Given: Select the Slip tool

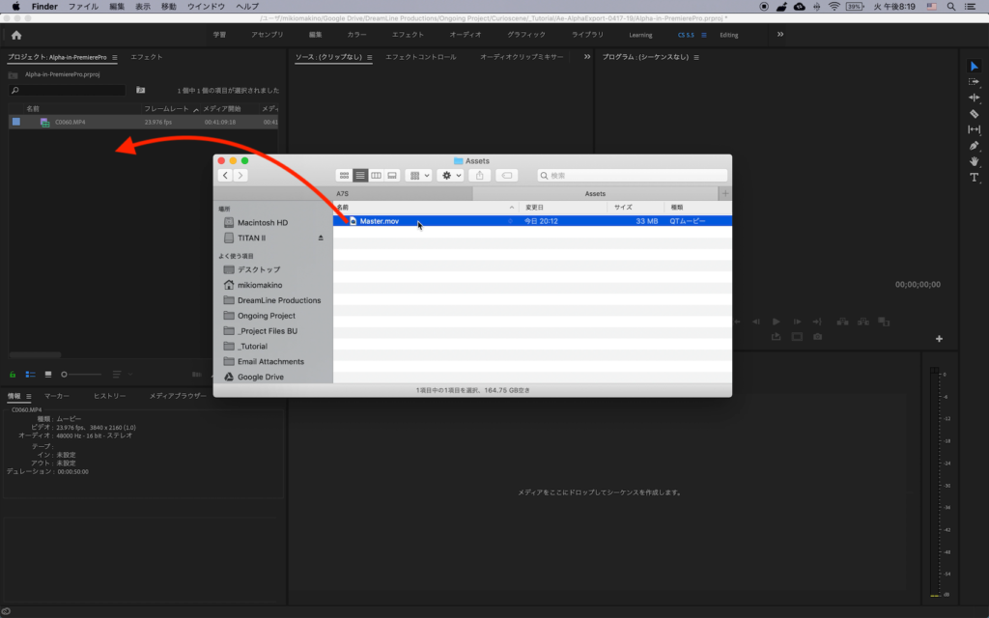Looking at the screenshot, I should click(974, 129).
